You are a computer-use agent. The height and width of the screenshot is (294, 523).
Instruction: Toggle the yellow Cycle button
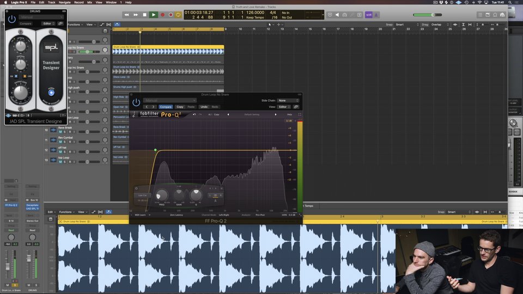[x=178, y=15]
